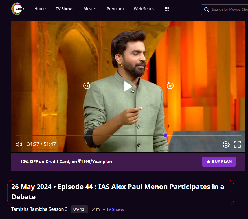Open the more categories grid icon

167,9
